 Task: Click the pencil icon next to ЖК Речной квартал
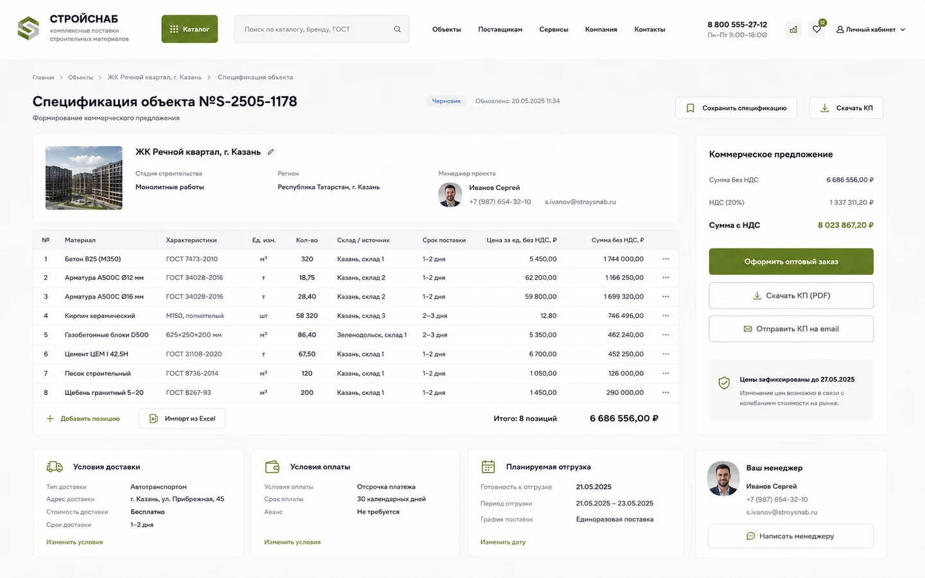[270, 152]
